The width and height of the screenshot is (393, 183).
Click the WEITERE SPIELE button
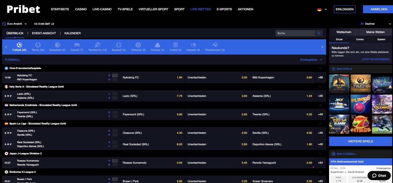[x=361, y=141]
